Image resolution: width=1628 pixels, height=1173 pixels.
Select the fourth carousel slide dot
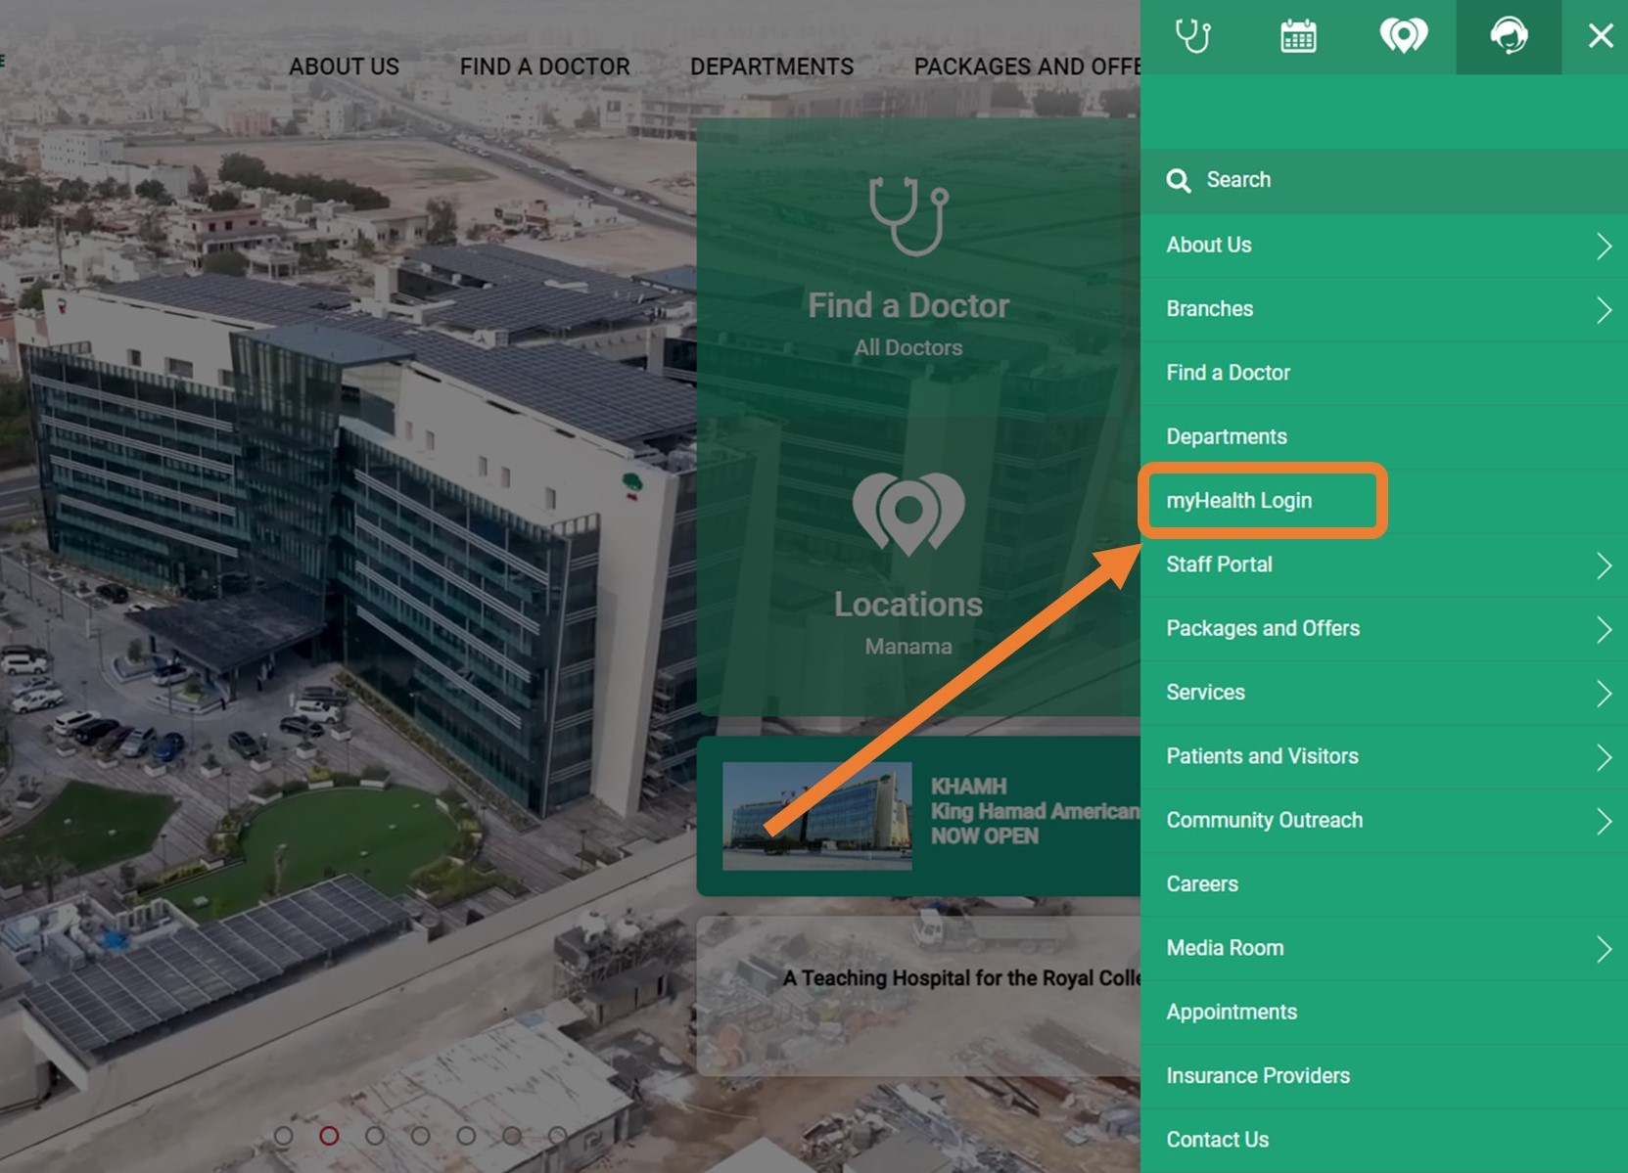coord(420,1136)
